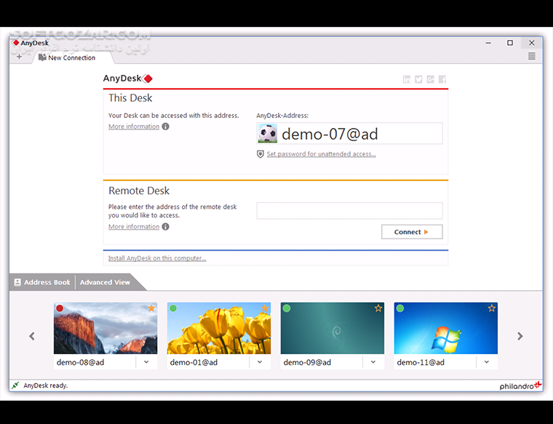This screenshot has width=553, height=424.
Task: Click the Twitter share icon
Action: pos(418,79)
